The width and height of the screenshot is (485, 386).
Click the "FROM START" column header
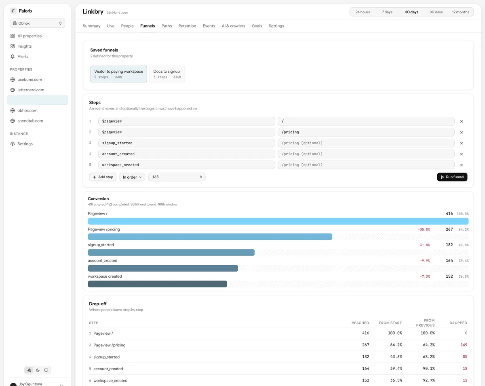[390, 323]
